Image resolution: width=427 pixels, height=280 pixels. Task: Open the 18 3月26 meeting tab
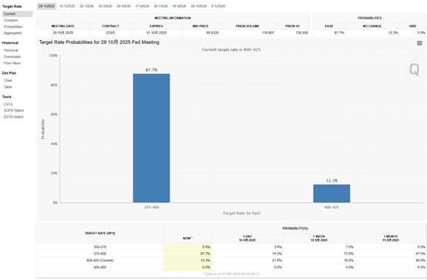point(105,6)
